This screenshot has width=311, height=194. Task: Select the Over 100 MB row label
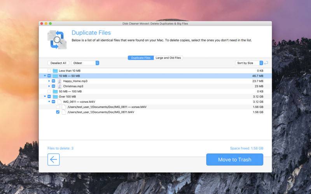(67, 97)
